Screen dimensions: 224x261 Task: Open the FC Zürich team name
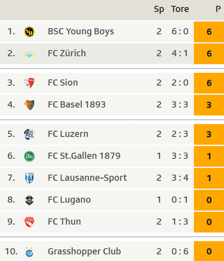pos(67,53)
